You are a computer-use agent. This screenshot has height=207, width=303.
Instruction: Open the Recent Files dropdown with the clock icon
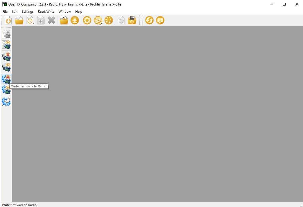[x=30, y=20]
